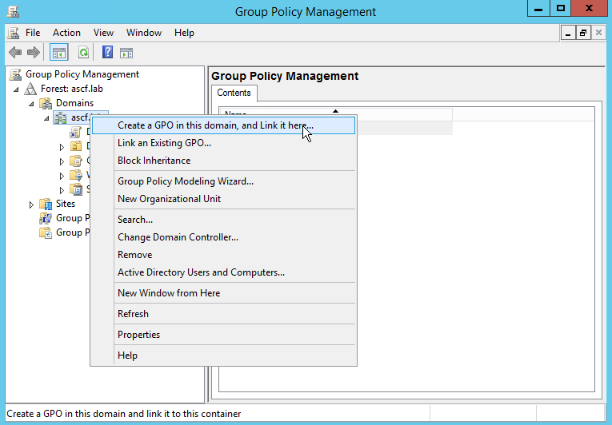Collapse the Domains tree node
Screen dimensions: 612x425
[31, 104]
